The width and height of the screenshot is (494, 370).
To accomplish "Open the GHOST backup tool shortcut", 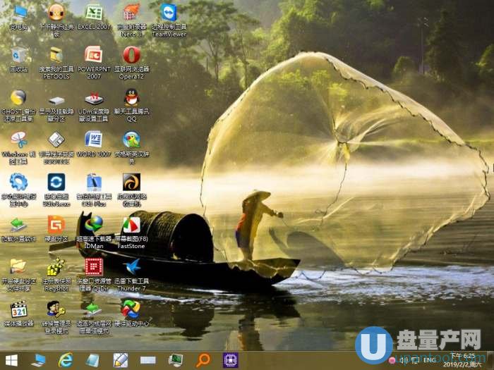I will (x=19, y=106).
